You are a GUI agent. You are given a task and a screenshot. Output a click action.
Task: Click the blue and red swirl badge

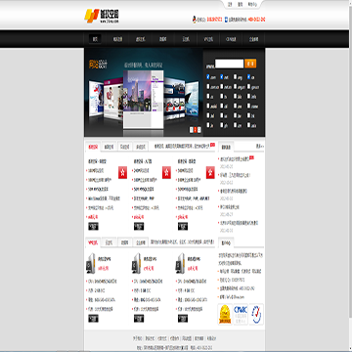click(256, 314)
